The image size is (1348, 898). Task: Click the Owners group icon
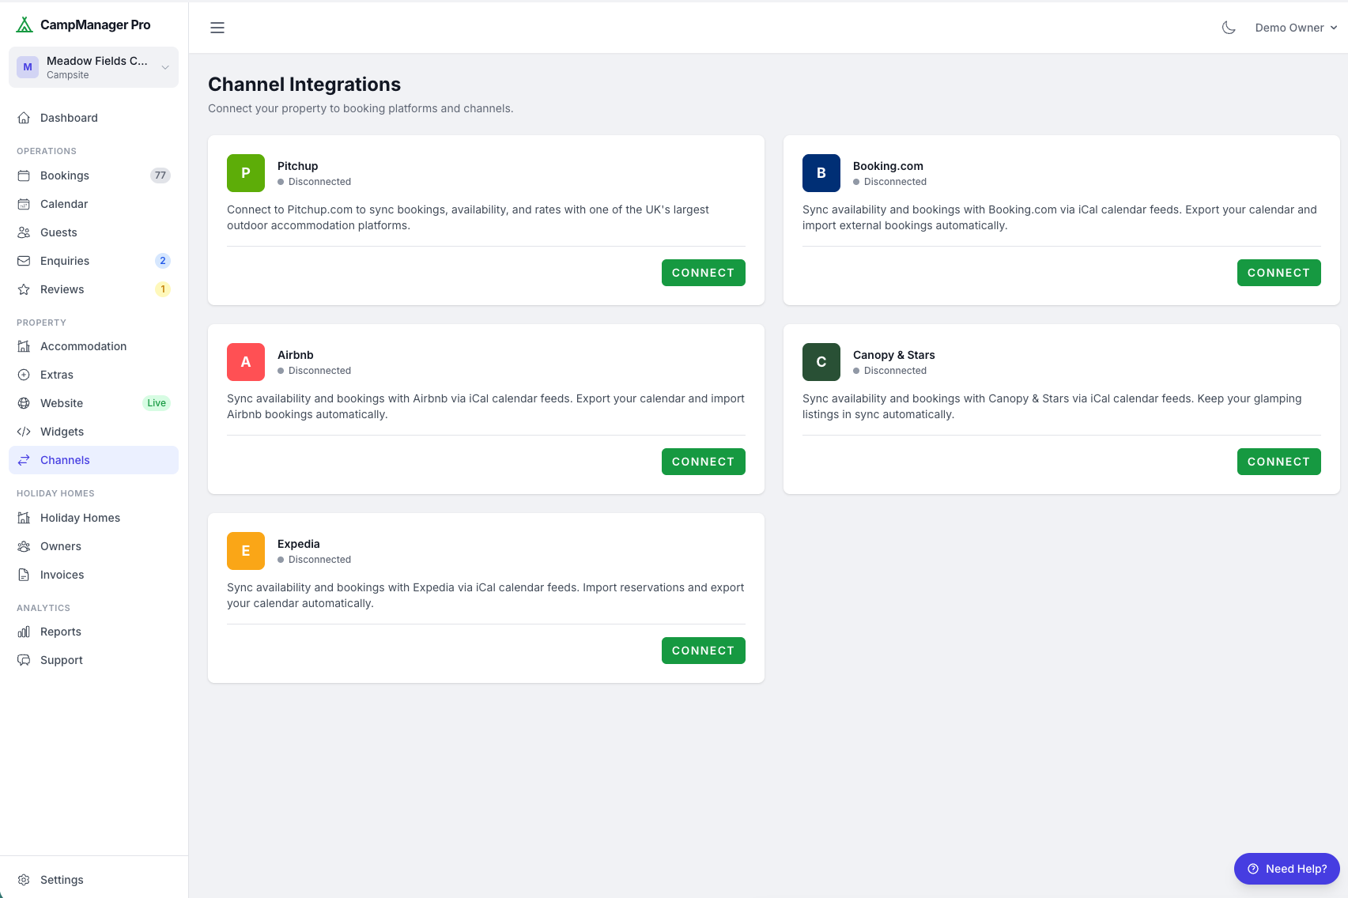(24, 546)
